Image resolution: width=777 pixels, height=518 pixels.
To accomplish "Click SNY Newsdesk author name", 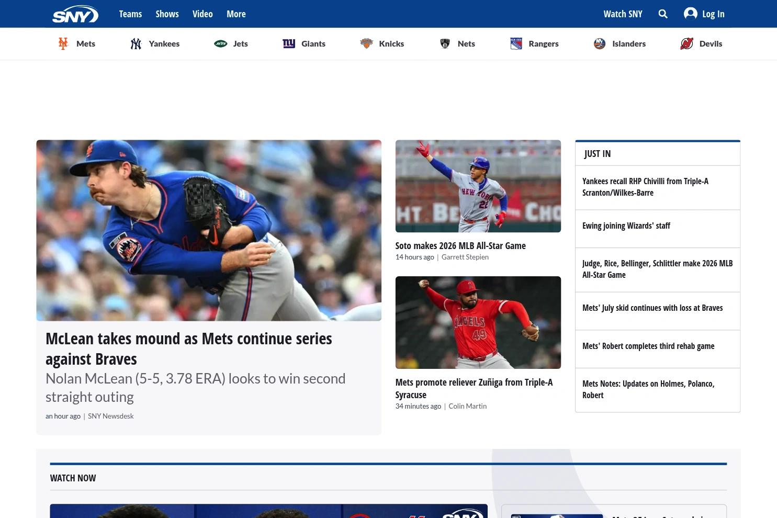I will 111,416.
